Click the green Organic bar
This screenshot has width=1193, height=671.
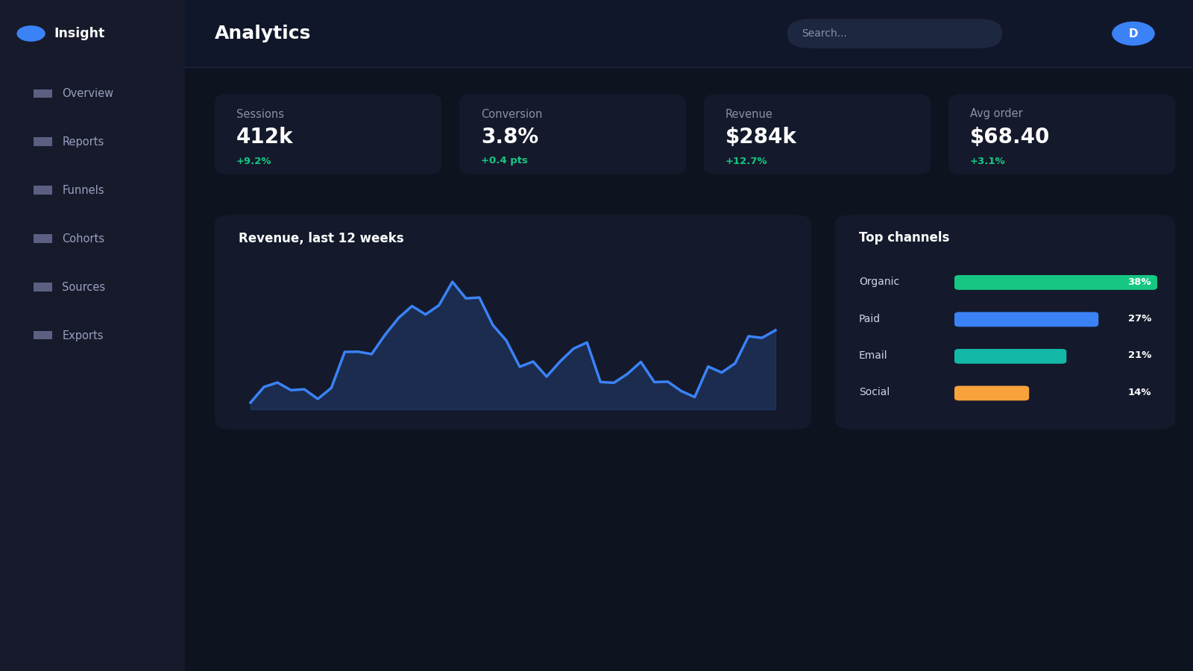(x=1055, y=283)
